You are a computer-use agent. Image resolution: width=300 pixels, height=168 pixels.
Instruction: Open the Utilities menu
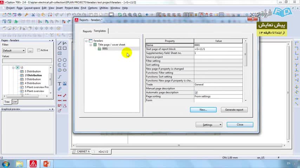(x=104, y=8)
